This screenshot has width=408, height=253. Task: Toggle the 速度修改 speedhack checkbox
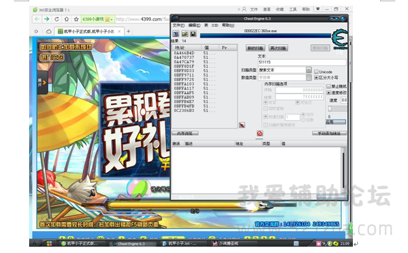tap(329, 92)
